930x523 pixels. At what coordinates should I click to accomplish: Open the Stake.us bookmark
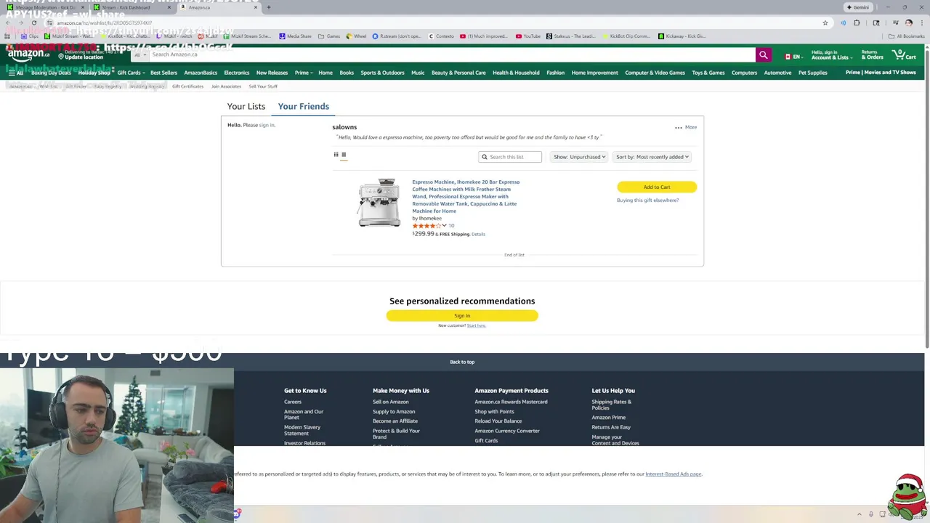pos(572,36)
